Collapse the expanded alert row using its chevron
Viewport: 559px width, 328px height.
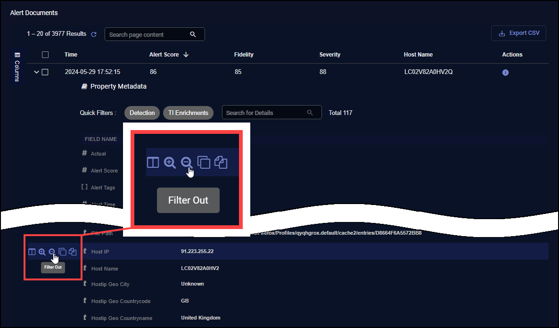pos(36,72)
